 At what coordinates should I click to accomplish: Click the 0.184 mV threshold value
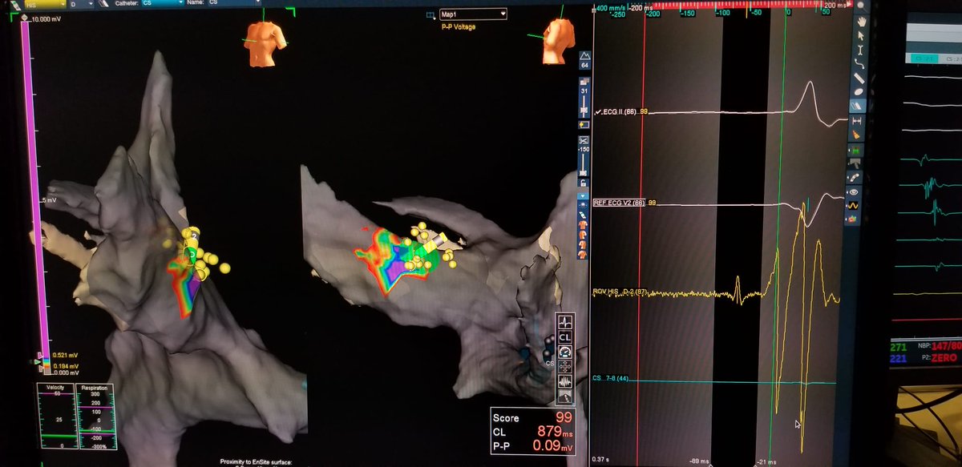(64, 364)
